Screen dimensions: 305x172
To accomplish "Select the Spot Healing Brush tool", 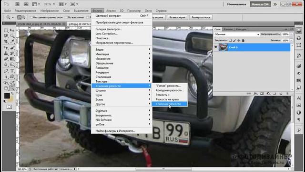I will coord(6,48).
